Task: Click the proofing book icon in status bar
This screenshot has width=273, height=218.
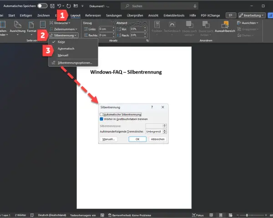Action: (x=32, y=215)
